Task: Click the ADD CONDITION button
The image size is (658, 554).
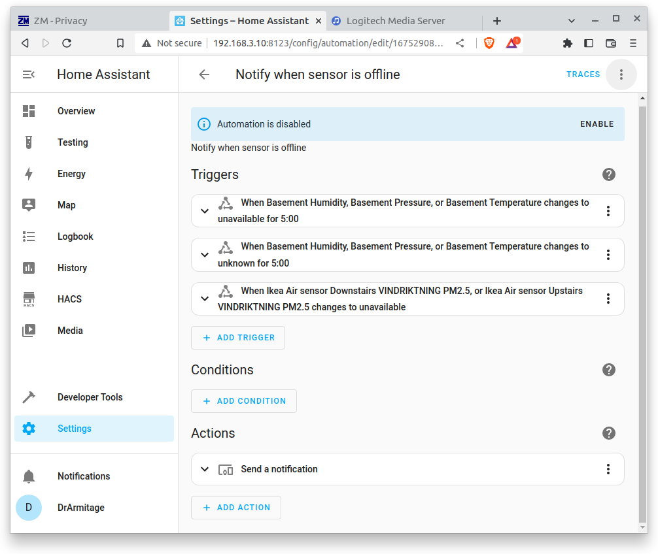Action: click(x=244, y=401)
